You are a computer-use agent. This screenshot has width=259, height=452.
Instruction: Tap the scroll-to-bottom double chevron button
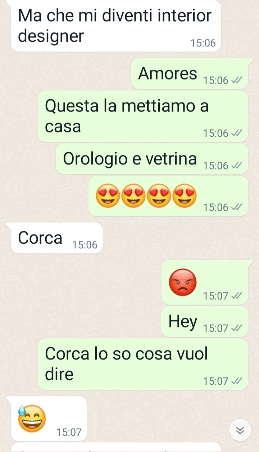click(240, 430)
